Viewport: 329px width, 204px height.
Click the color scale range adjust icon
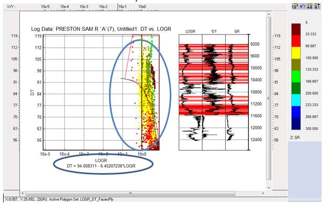pyautogui.click(x=295, y=6)
